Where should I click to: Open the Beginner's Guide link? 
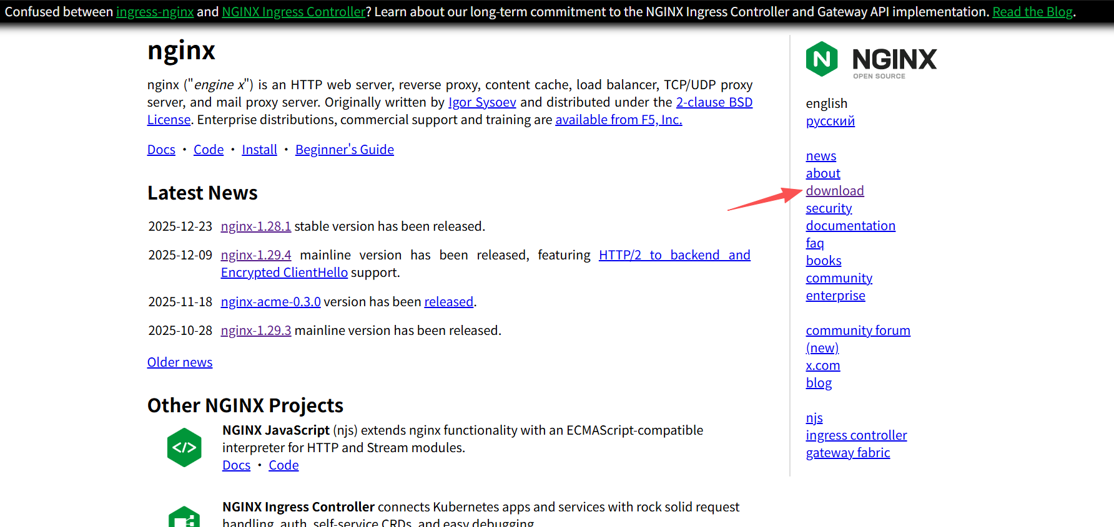(x=345, y=150)
